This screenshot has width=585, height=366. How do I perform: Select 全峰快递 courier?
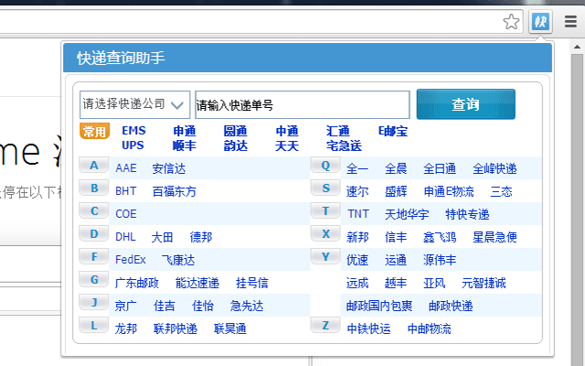point(495,168)
